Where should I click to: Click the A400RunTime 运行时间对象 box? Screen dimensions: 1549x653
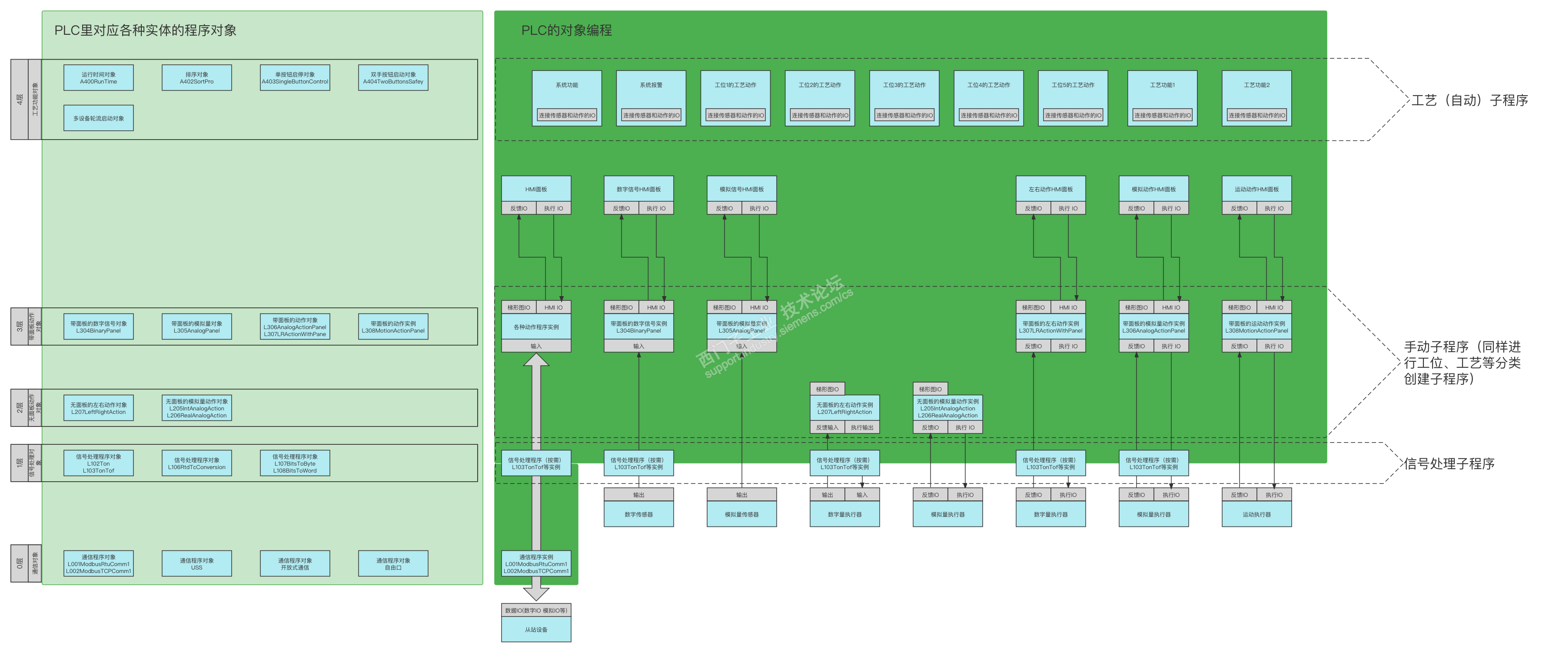click(99, 78)
